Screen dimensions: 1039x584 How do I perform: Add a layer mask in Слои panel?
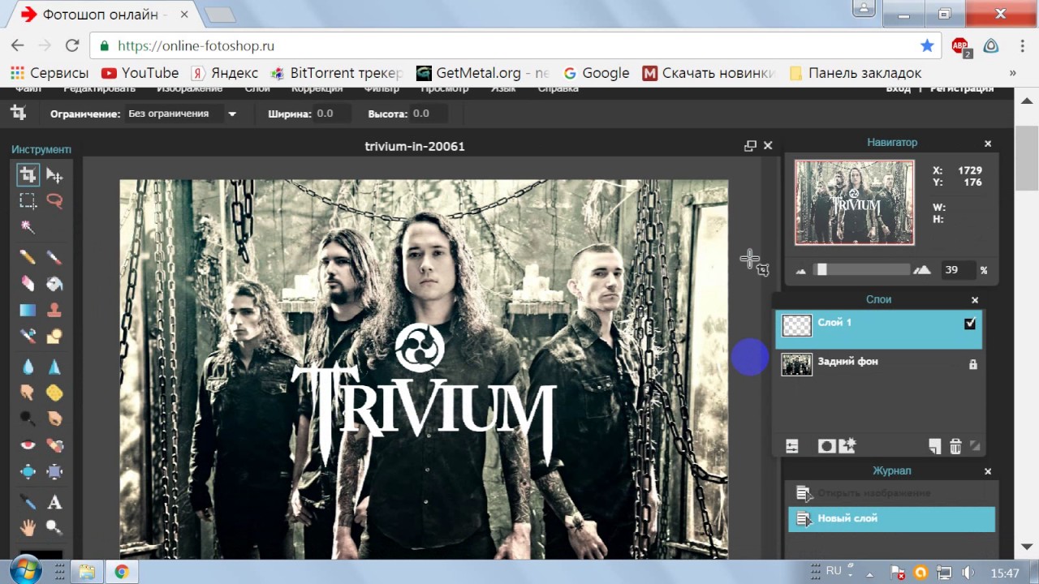pos(826,446)
